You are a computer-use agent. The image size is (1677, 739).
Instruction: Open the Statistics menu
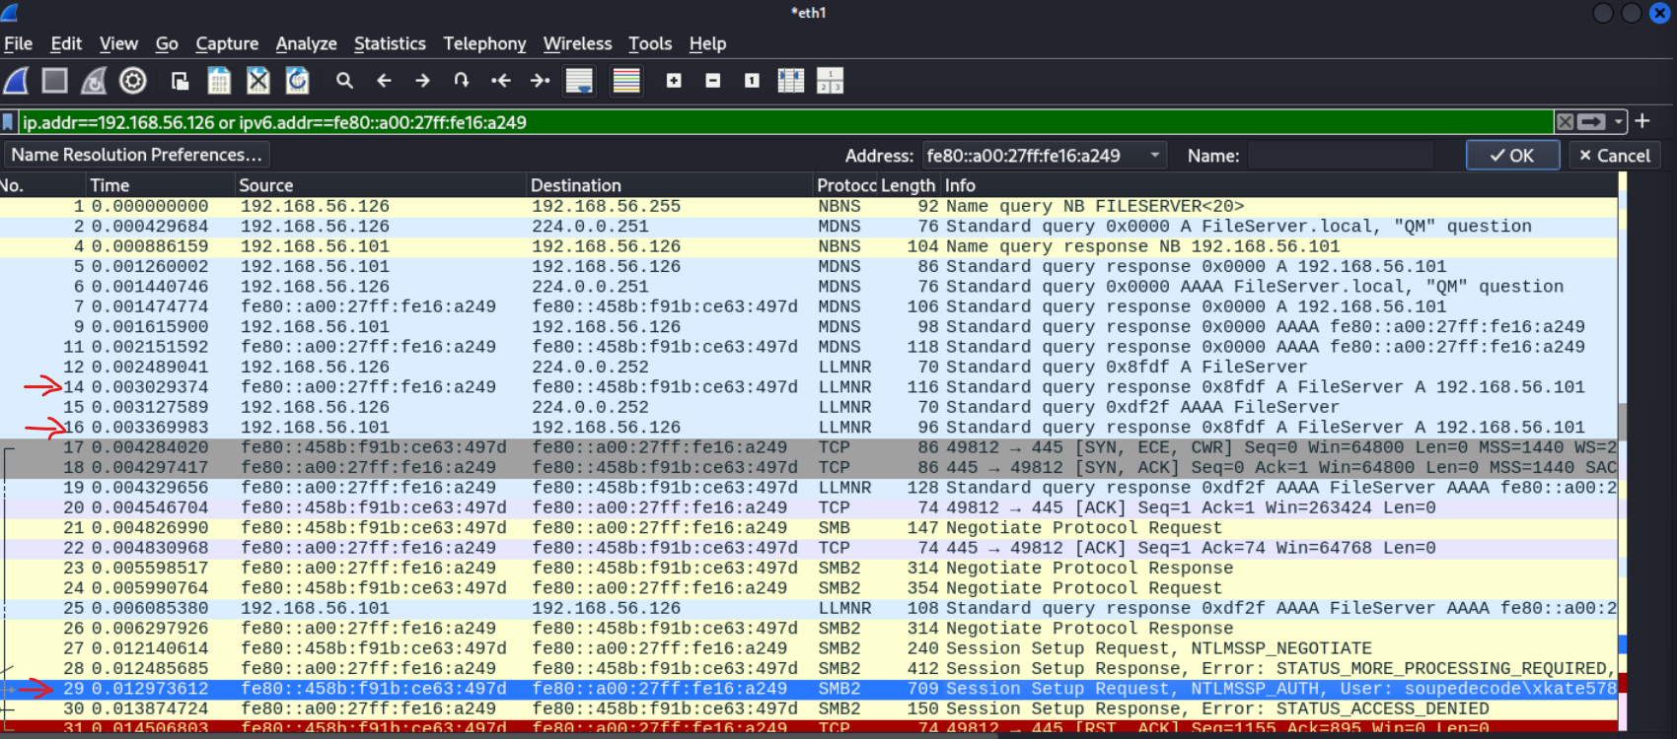point(390,43)
